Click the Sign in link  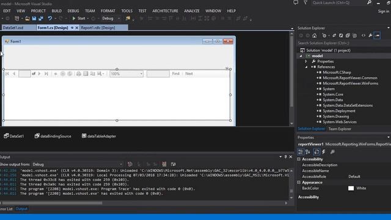pyautogui.click(x=383, y=11)
